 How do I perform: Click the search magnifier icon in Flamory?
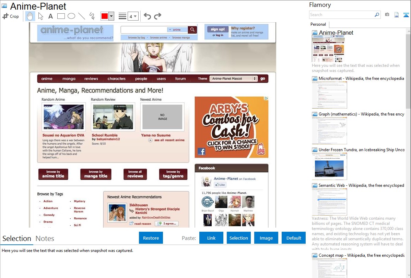click(377, 15)
